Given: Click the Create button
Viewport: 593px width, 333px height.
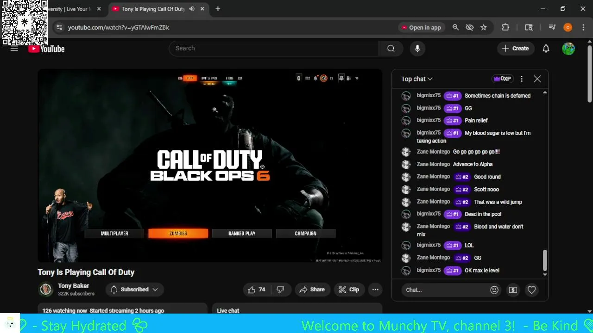Looking at the screenshot, I should click(515, 49).
